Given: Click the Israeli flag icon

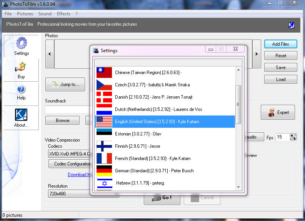Looking at the screenshot, I should point(105,183).
